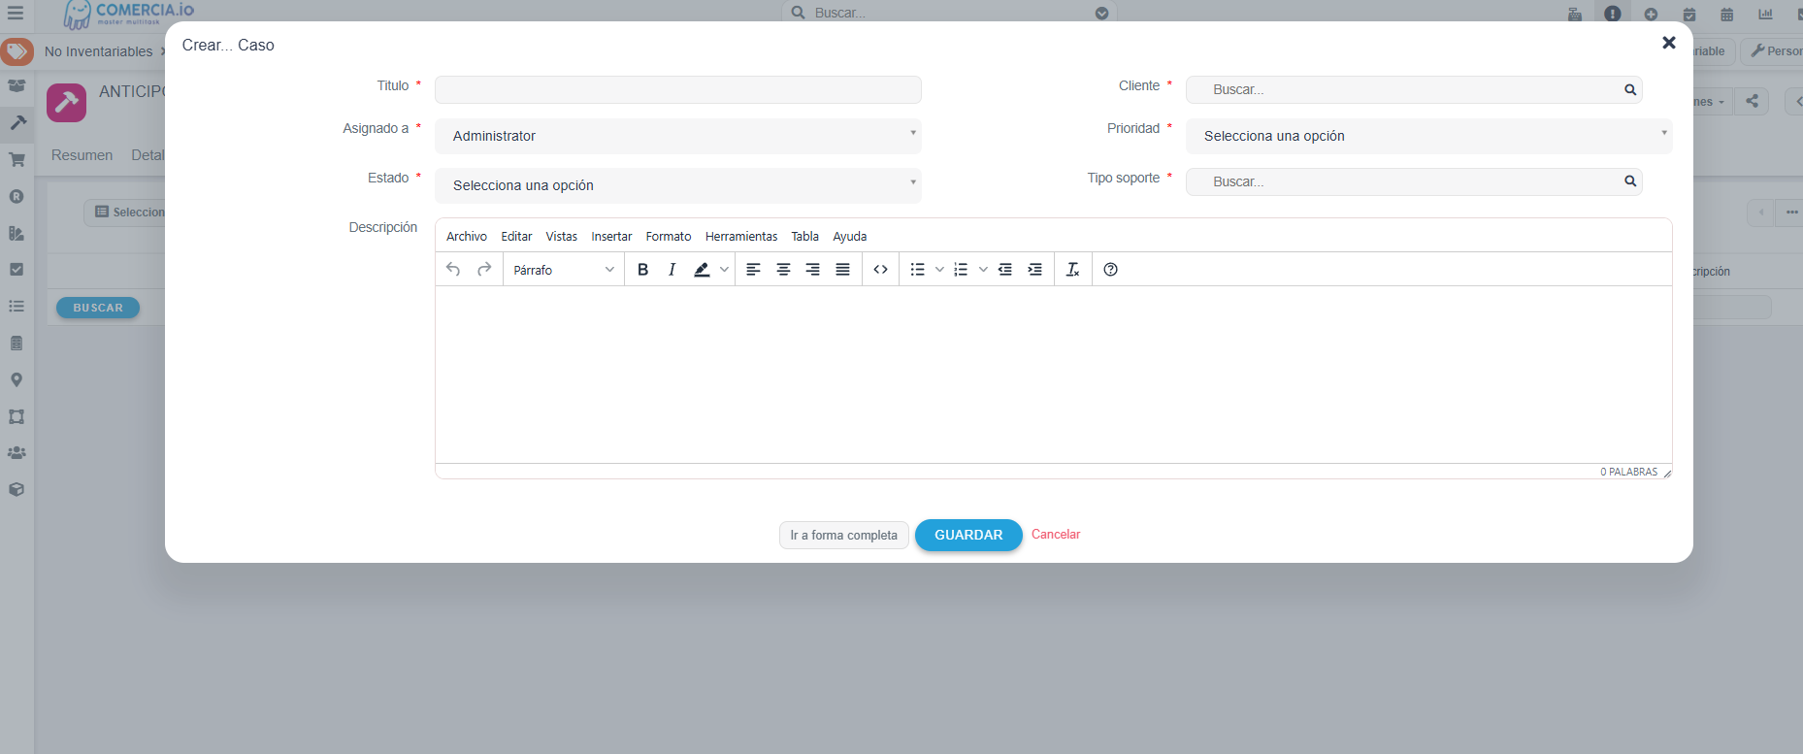This screenshot has height=754, width=1803.
Task: Click inside the Descripción text area
Action: pos(1054,375)
